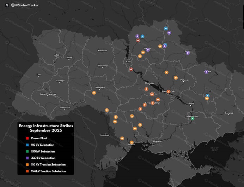
Task: Click the X logo in the header
Action: [7, 5]
